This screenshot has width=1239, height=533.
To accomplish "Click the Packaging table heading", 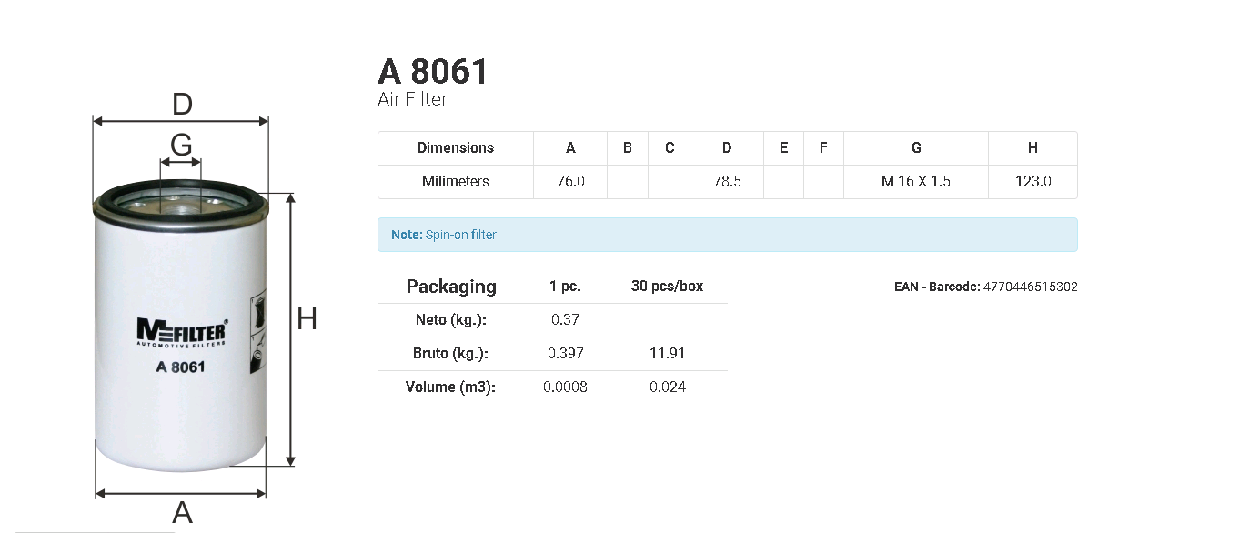I will point(451,287).
